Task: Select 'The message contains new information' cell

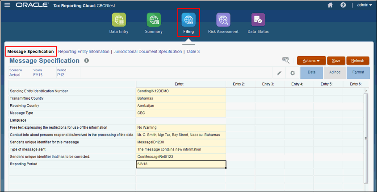Action: point(181,150)
